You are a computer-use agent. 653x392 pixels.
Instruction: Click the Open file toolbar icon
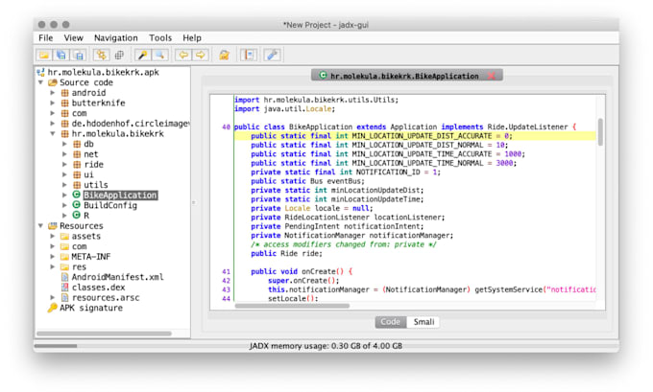coord(44,55)
